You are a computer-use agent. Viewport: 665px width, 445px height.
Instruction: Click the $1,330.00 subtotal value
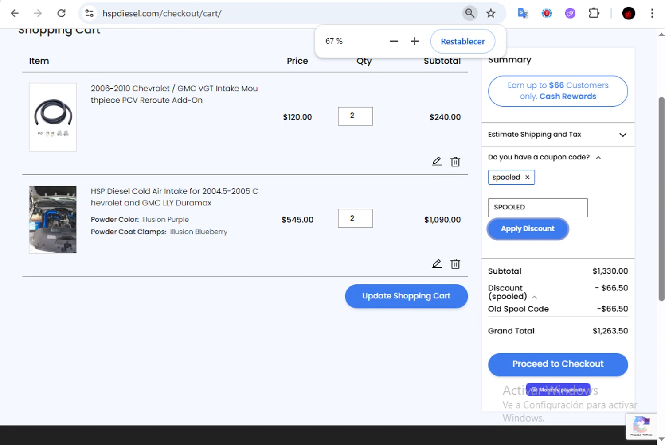[x=610, y=271]
